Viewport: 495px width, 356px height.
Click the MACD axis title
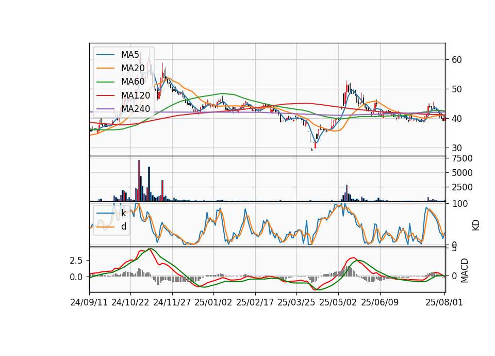click(x=465, y=271)
